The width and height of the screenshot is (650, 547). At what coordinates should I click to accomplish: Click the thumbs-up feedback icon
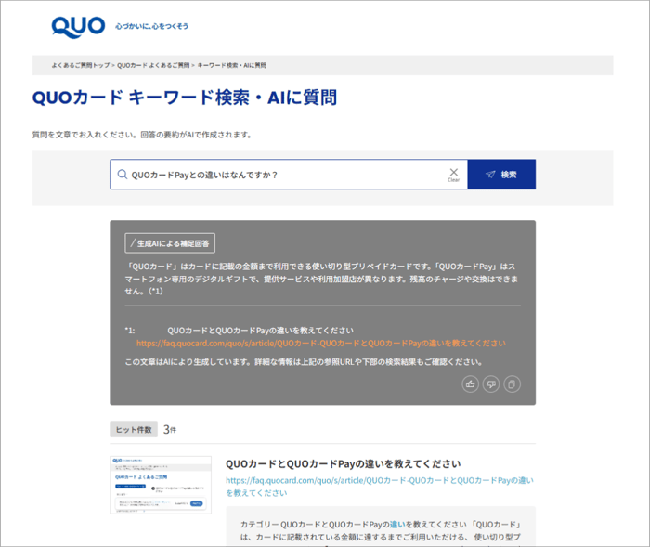click(x=470, y=384)
